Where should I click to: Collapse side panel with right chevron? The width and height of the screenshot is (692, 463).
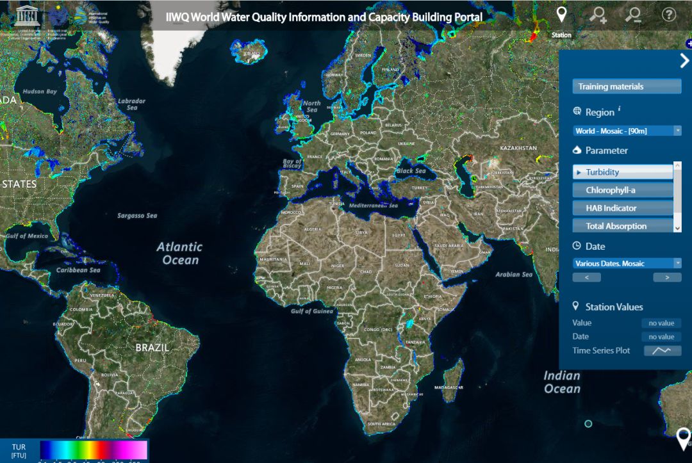[x=684, y=60]
